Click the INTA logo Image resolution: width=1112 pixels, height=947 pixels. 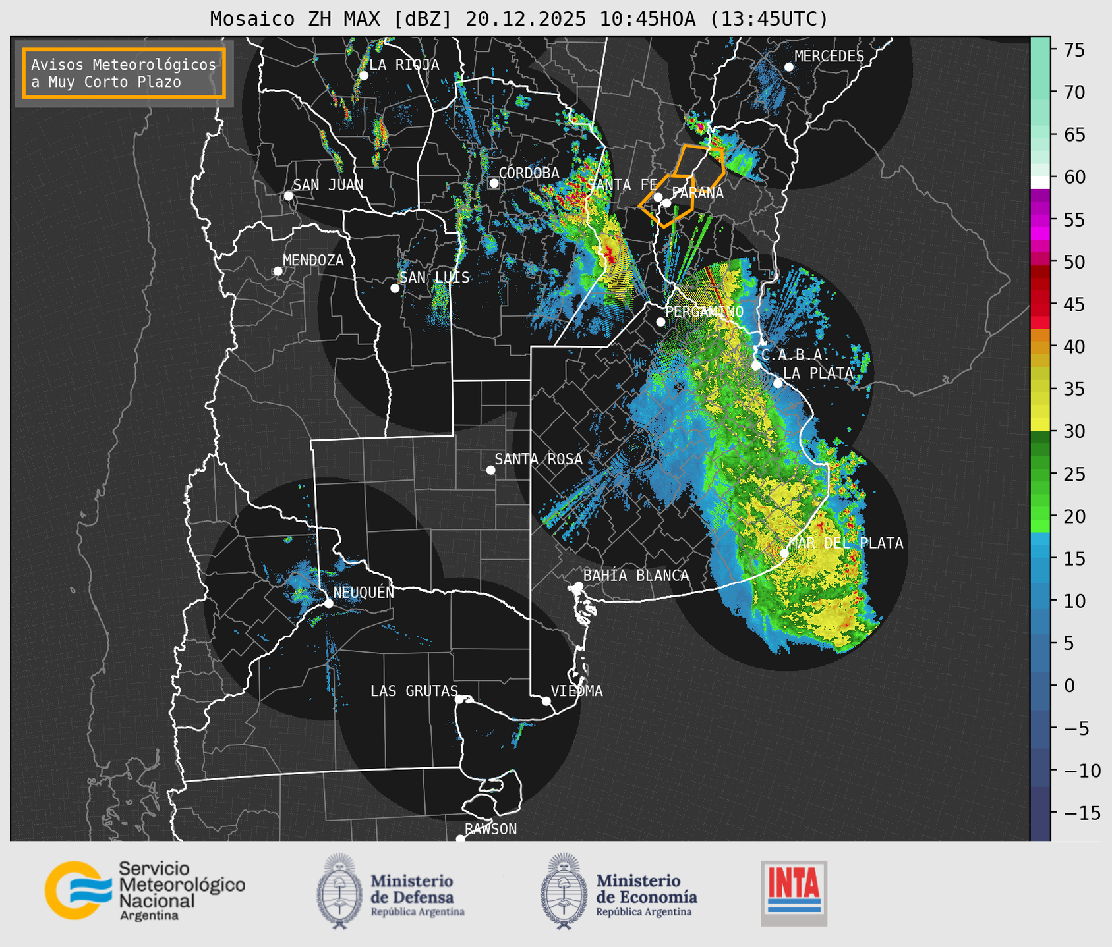pos(794,893)
